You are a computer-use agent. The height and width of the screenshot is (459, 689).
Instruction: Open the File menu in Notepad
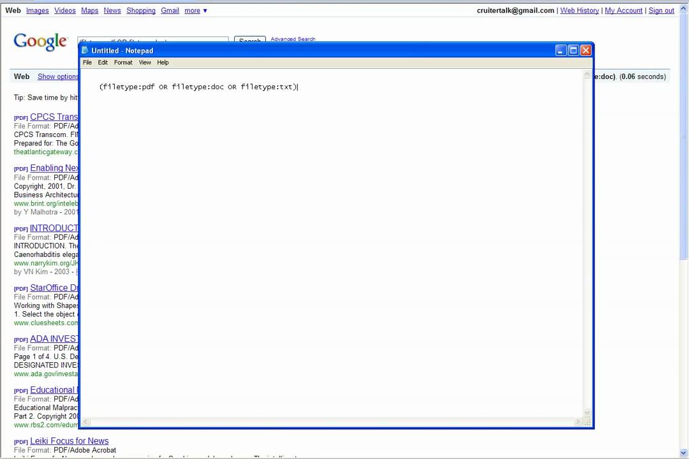pos(87,62)
